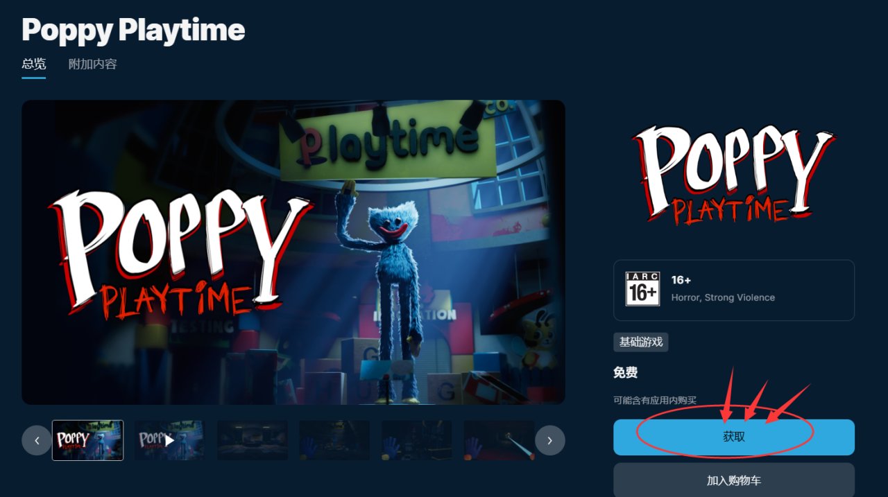Click the blue 获取 button
The width and height of the screenshot is (888, 497).
click(734, 437)
